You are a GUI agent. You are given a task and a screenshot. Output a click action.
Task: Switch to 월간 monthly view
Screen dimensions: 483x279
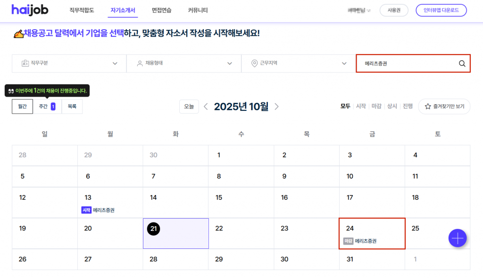click(x=22, y=107)
